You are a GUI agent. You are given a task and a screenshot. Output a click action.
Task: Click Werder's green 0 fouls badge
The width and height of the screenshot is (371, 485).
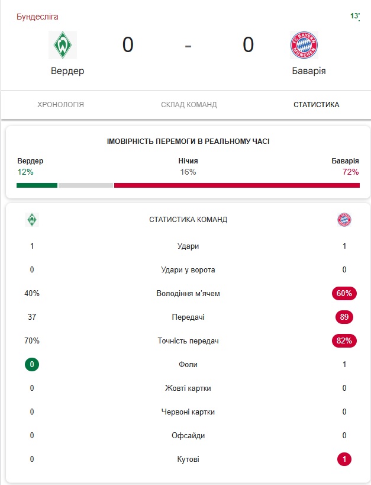point(32,364)
